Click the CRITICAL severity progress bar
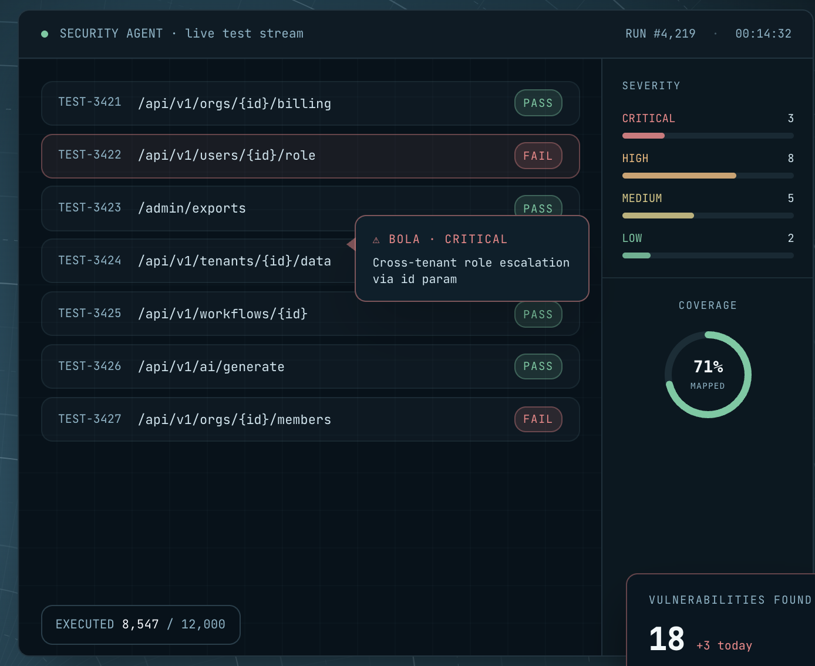 (x=708, y=136)
